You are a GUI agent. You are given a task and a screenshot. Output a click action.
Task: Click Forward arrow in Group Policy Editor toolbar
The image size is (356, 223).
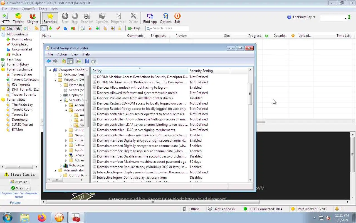55,61
